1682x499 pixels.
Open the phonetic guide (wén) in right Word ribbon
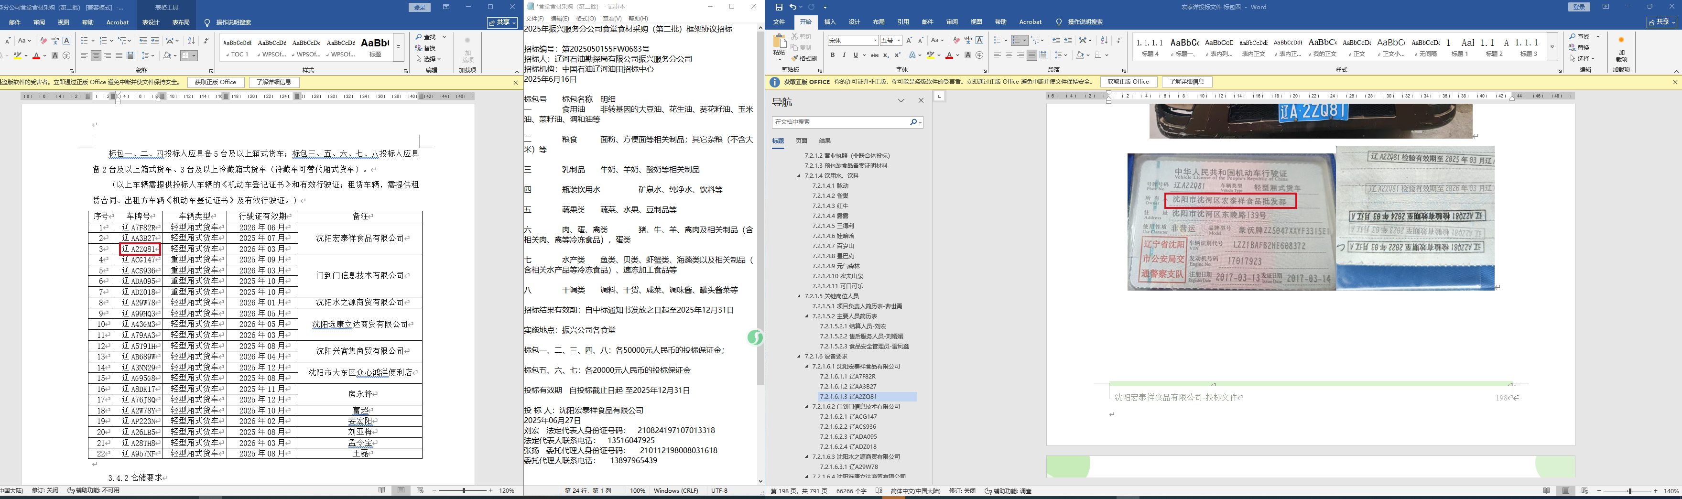coord(968,41)
